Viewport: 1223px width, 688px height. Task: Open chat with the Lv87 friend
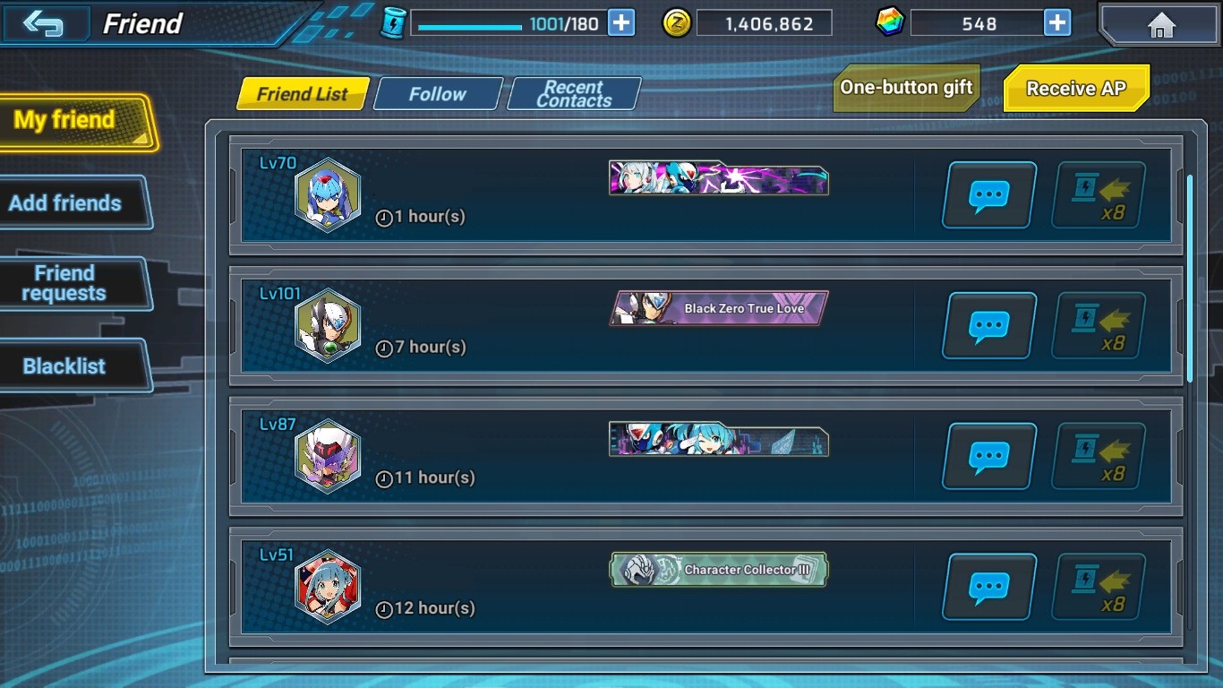(x=989, y=456)
